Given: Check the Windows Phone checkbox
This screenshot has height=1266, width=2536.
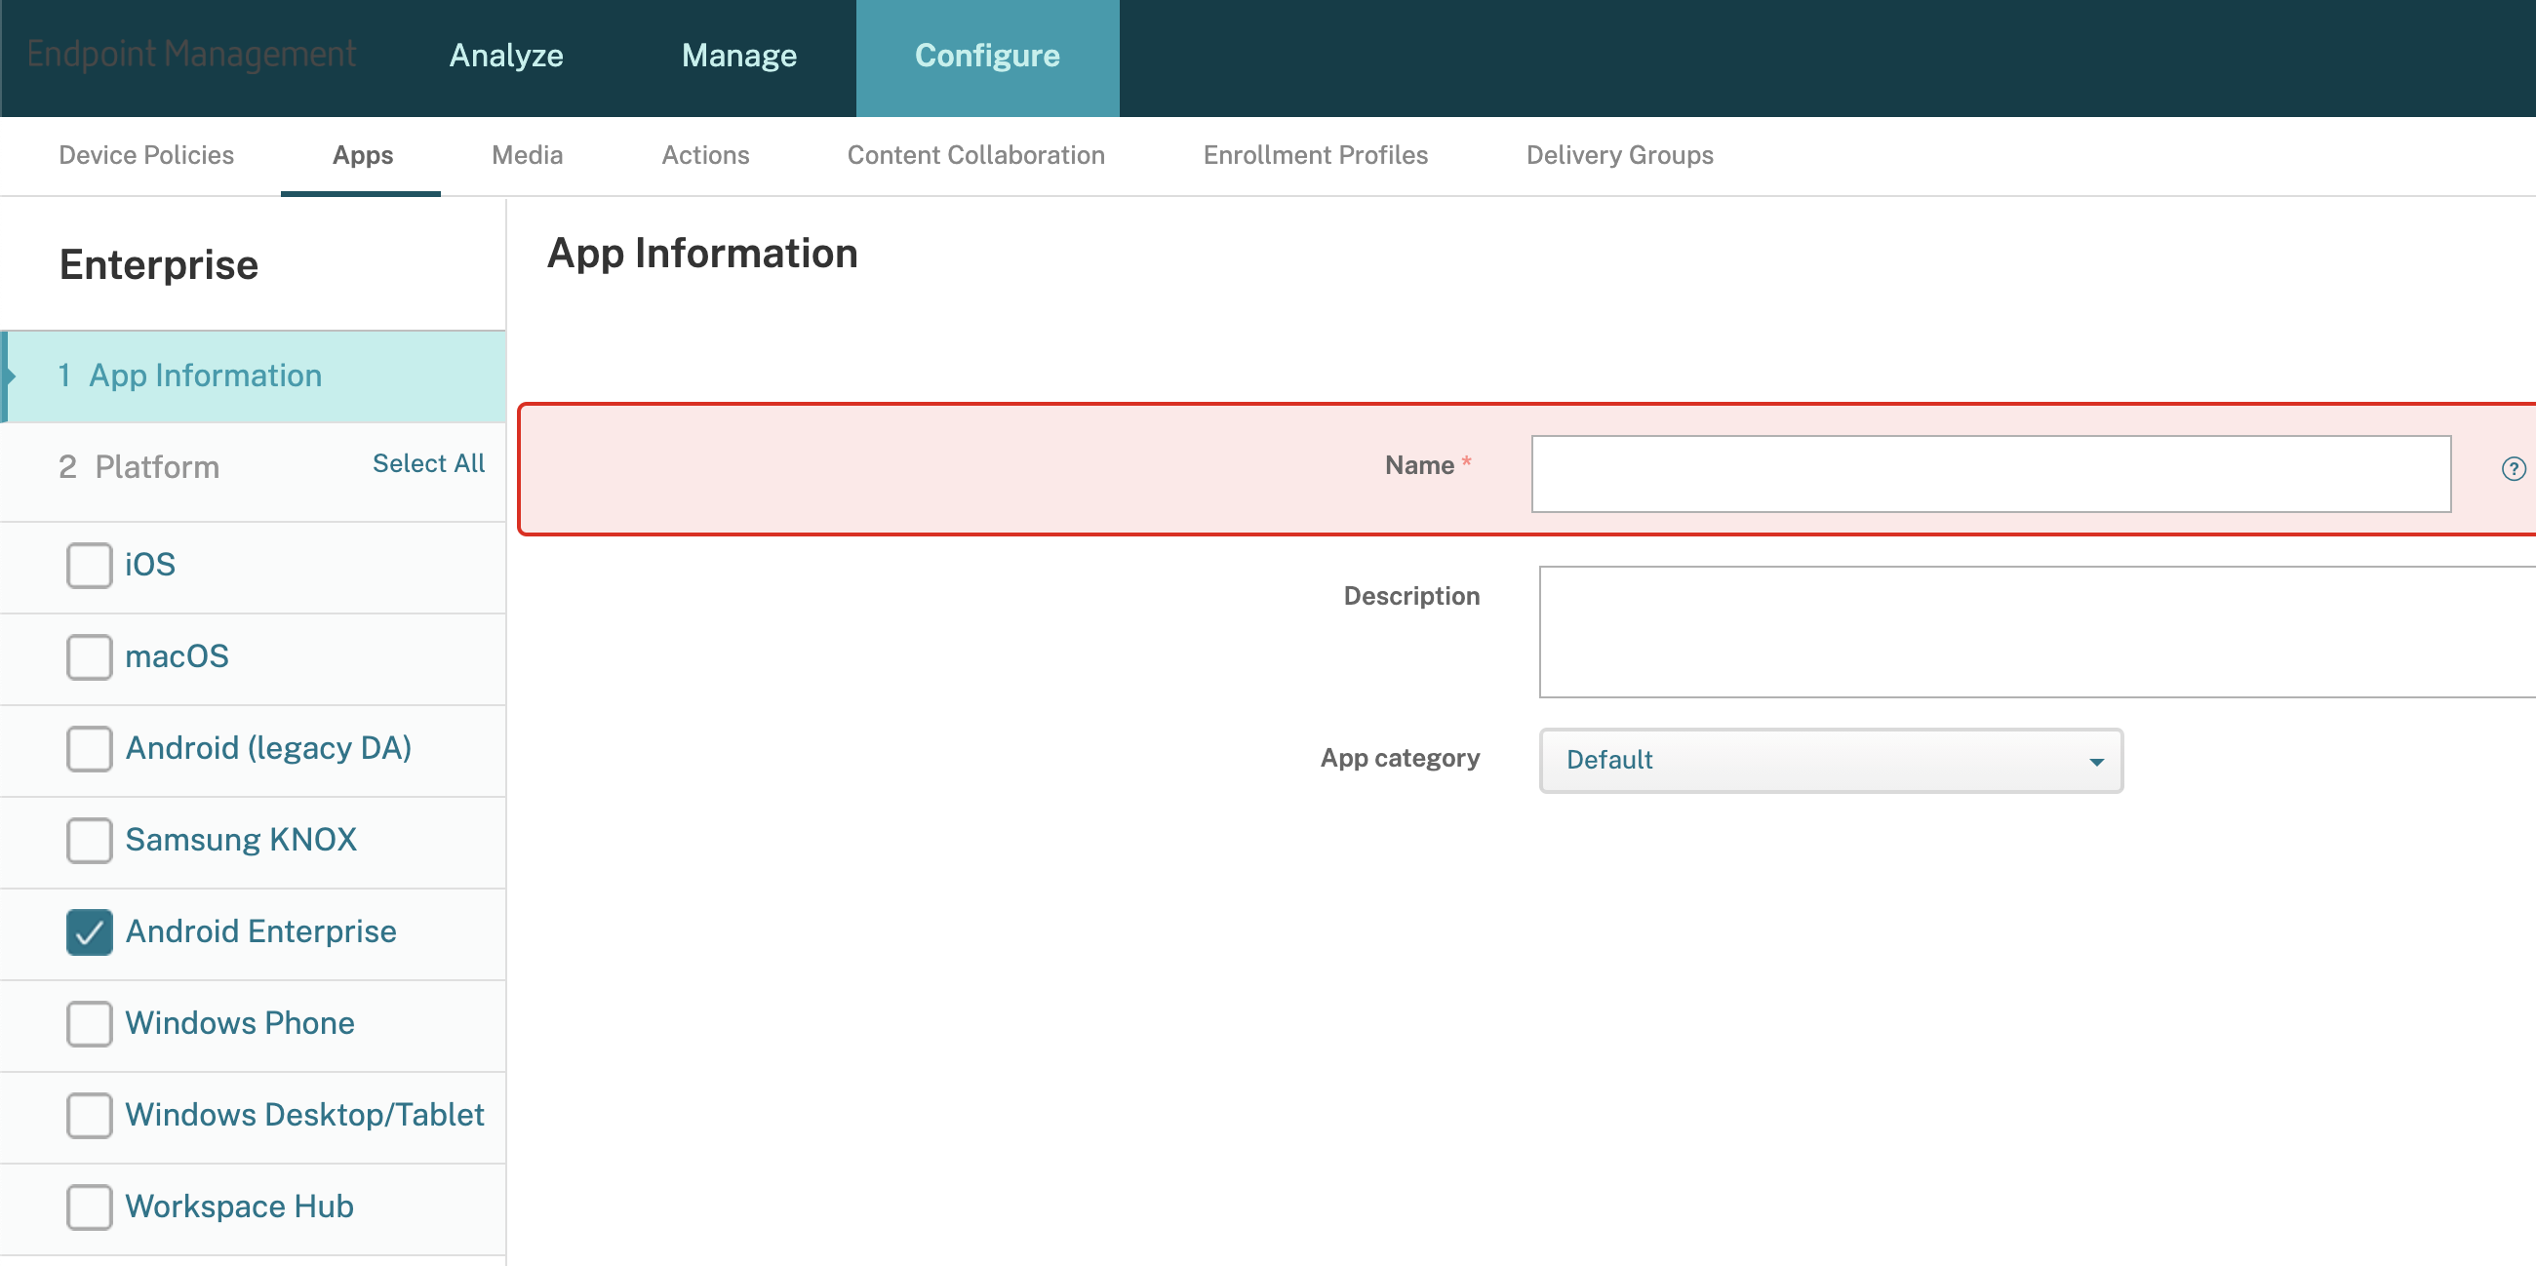Looking at the screenshot, I should 89,1023.
